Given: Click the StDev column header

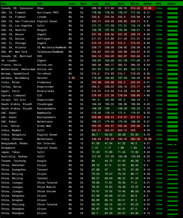Looking at the screenshot, I should click(148, 4).
